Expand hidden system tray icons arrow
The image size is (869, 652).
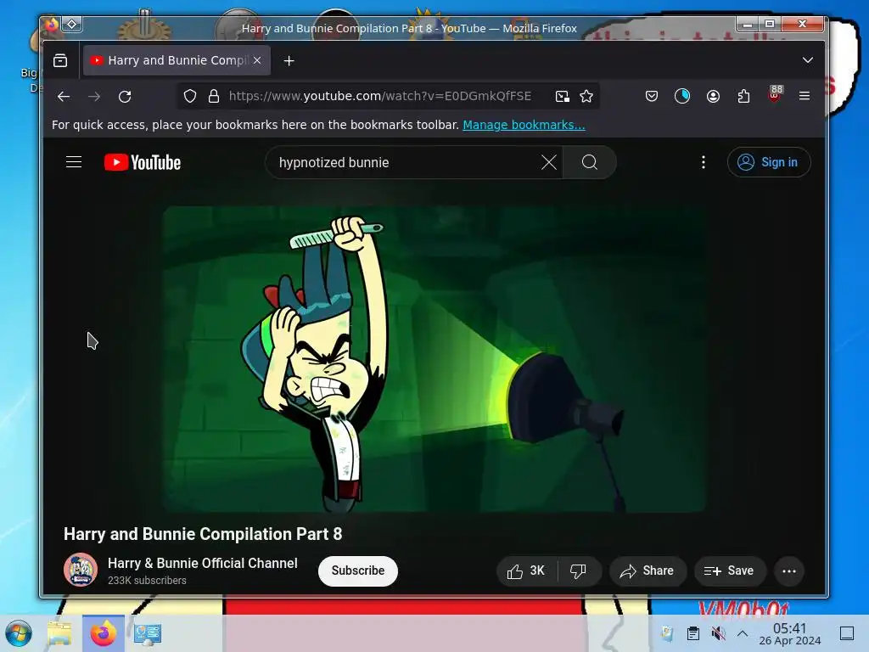(743, 633)
